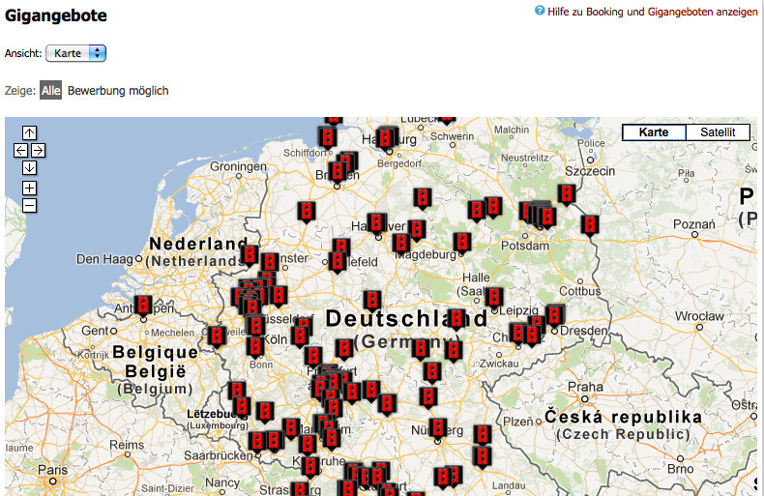Select the Alle filter
This screenshot has width=764, height=496.
click(50, 91)
